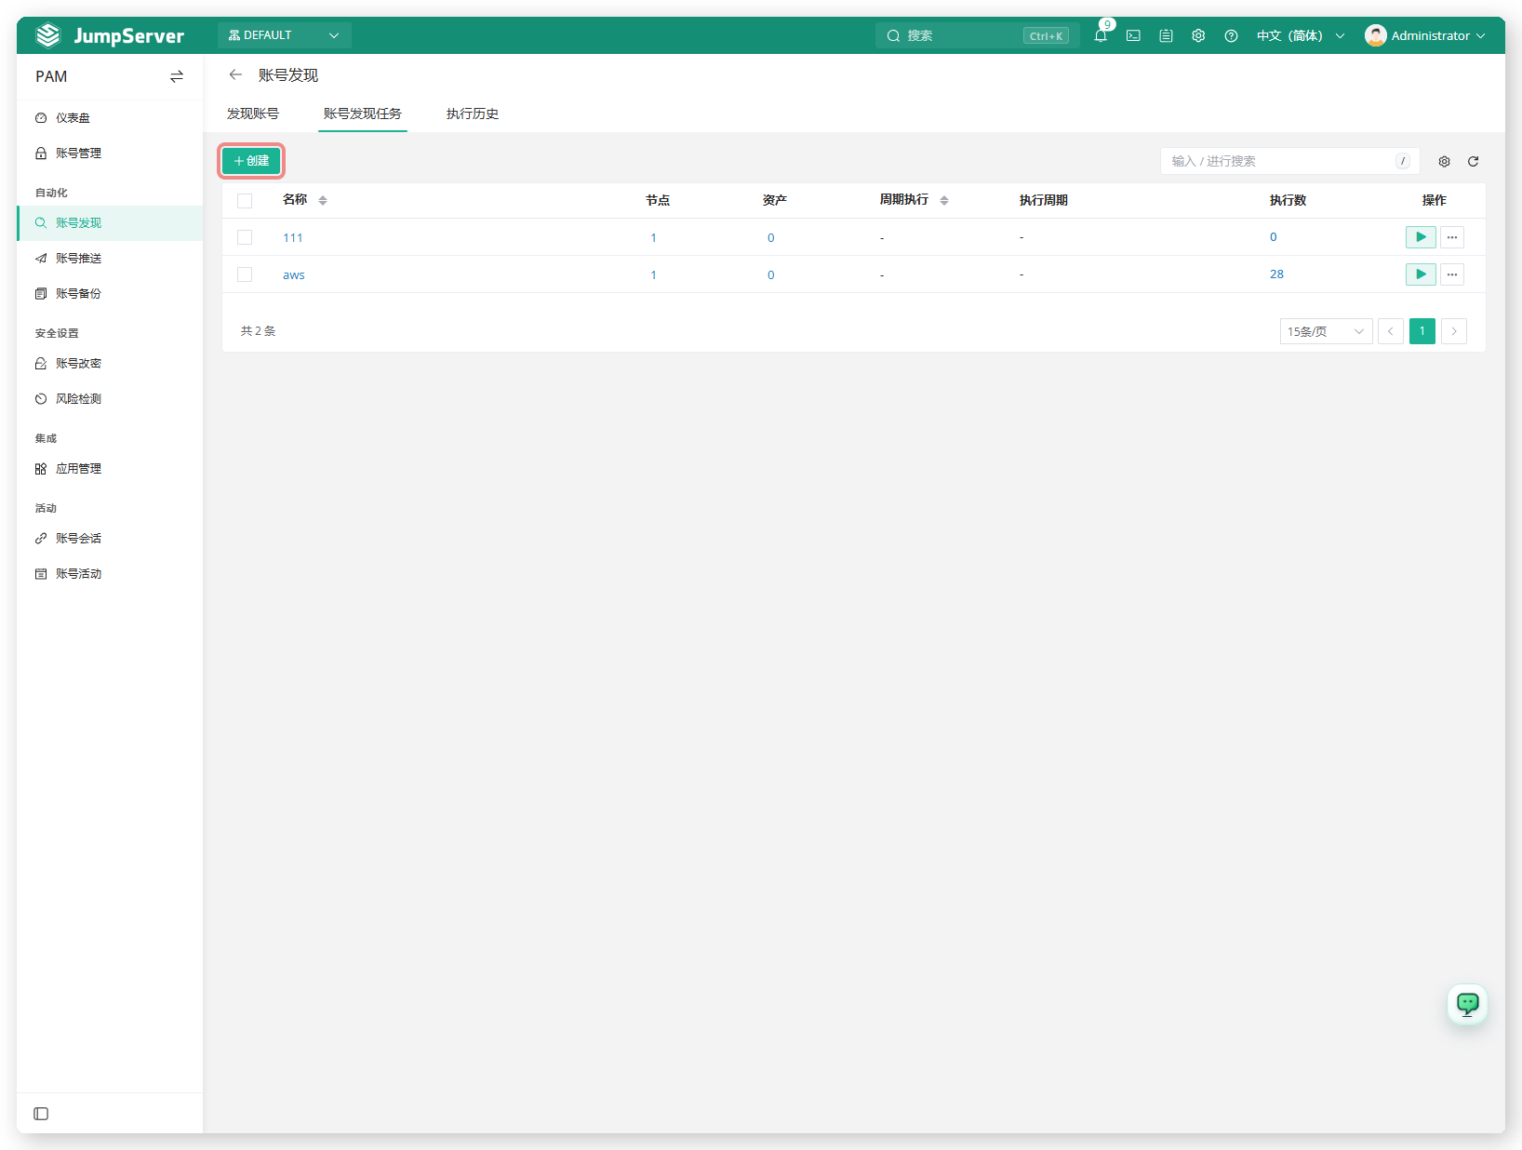Open 风险检测 in the sidebar

tap(110, 399)
